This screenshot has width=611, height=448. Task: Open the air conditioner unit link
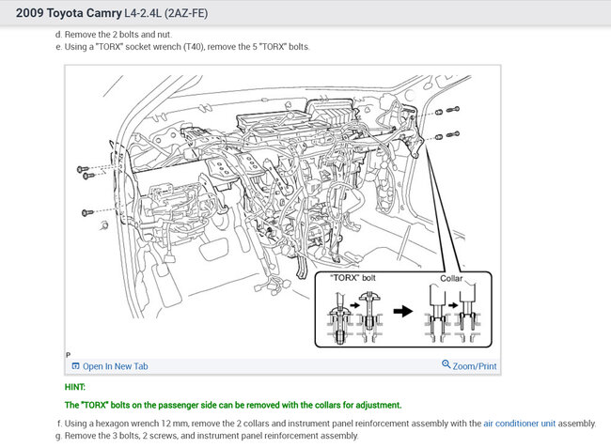(x=520, y=424)
